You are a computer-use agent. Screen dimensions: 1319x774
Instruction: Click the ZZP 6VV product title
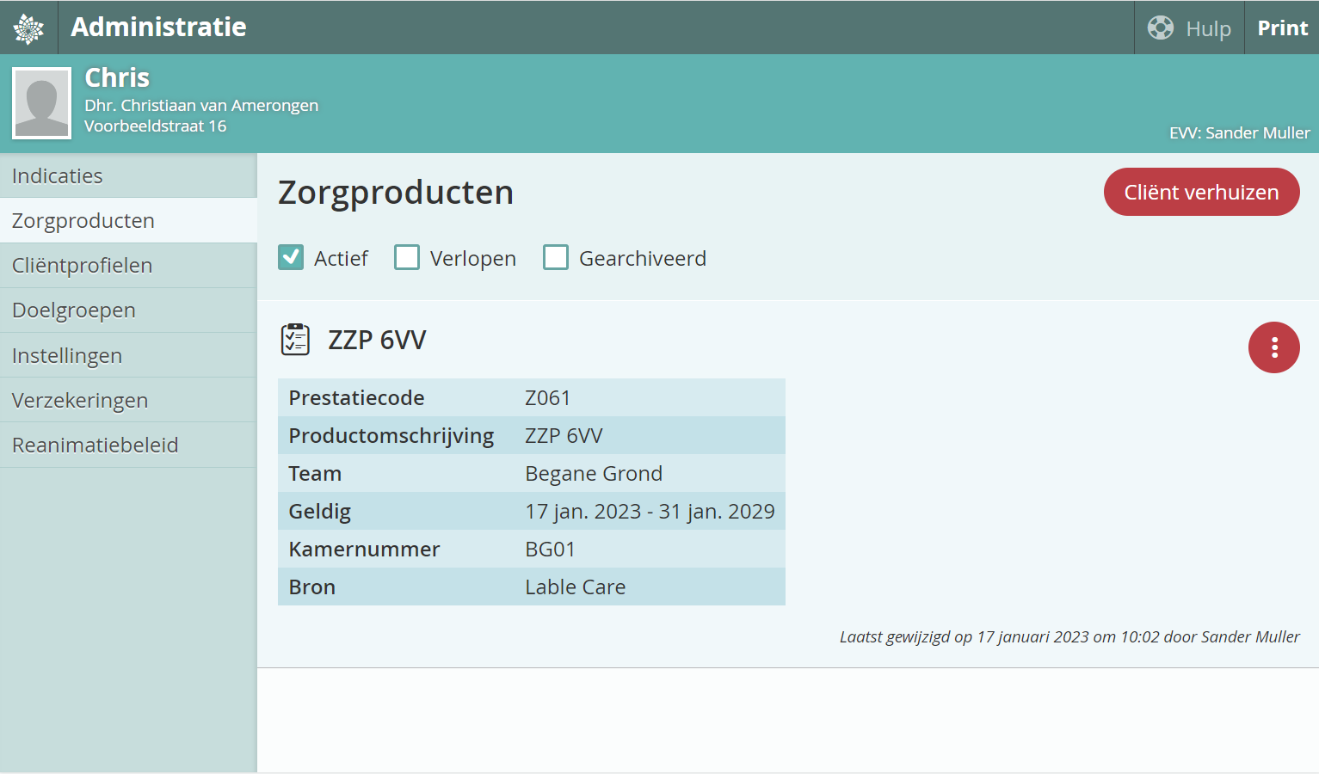coord(377,341)
